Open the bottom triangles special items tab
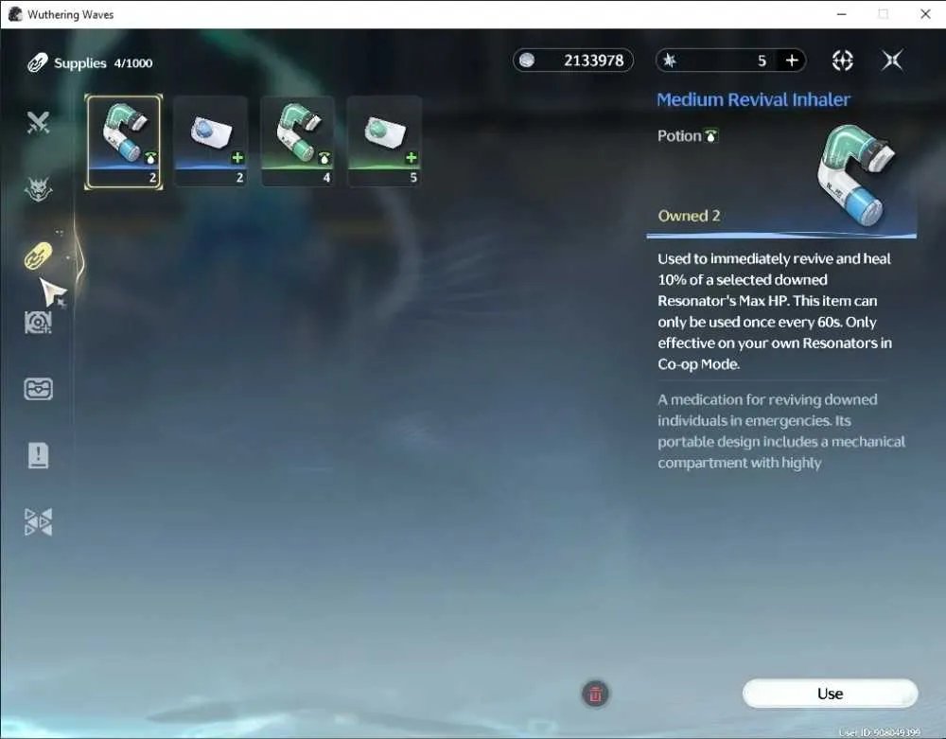Image resolution: width=946 pixels, height=739 pixels. pos(38,521)
